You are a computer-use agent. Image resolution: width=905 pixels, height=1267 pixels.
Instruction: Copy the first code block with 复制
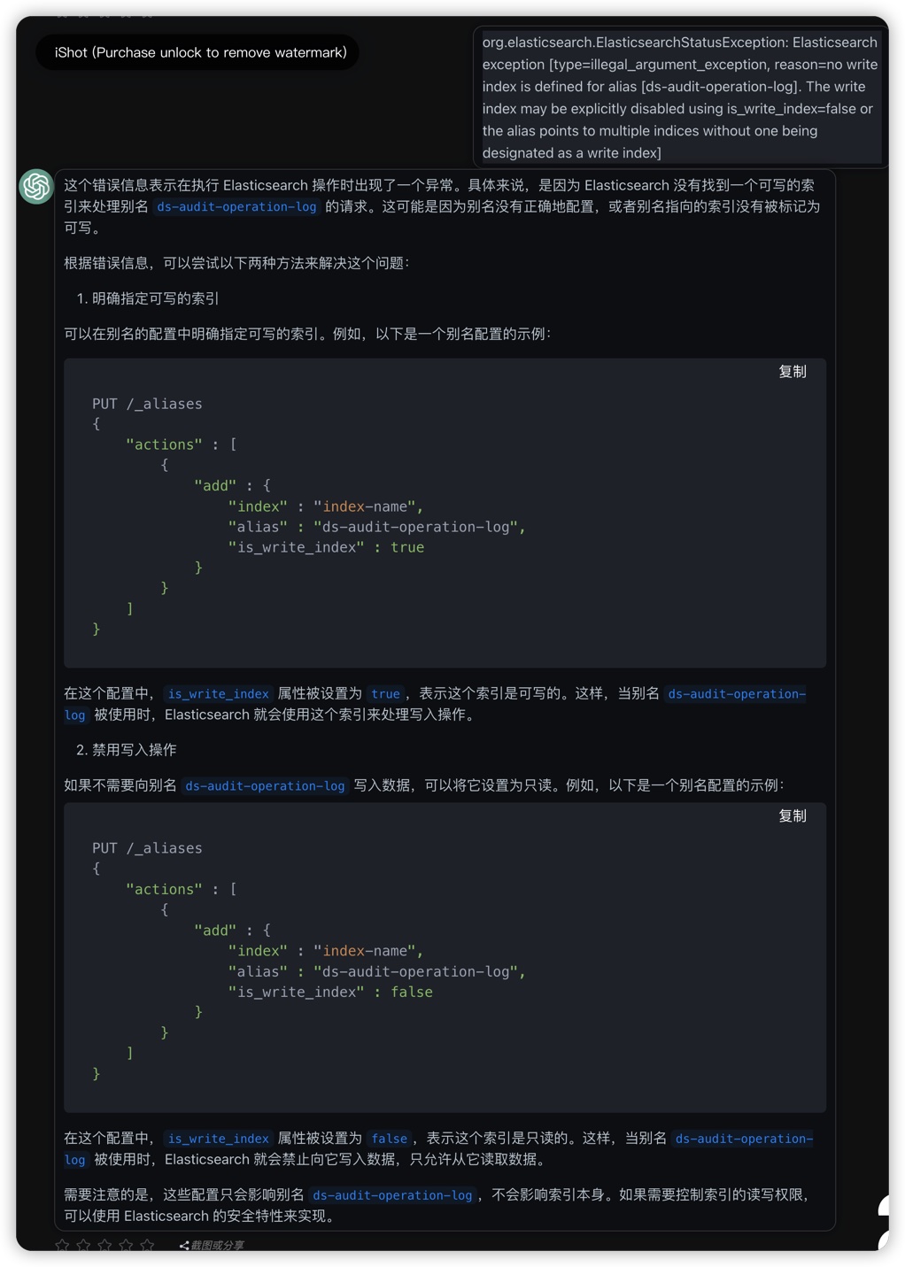(792, 372)
